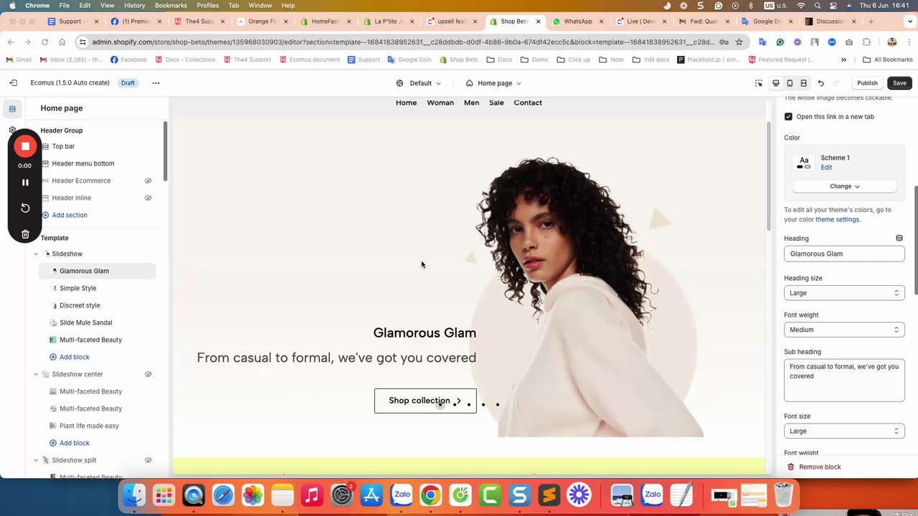Restart the recording using the circular arrow
The width and height of the screenshot is (918, 516).
25,208
